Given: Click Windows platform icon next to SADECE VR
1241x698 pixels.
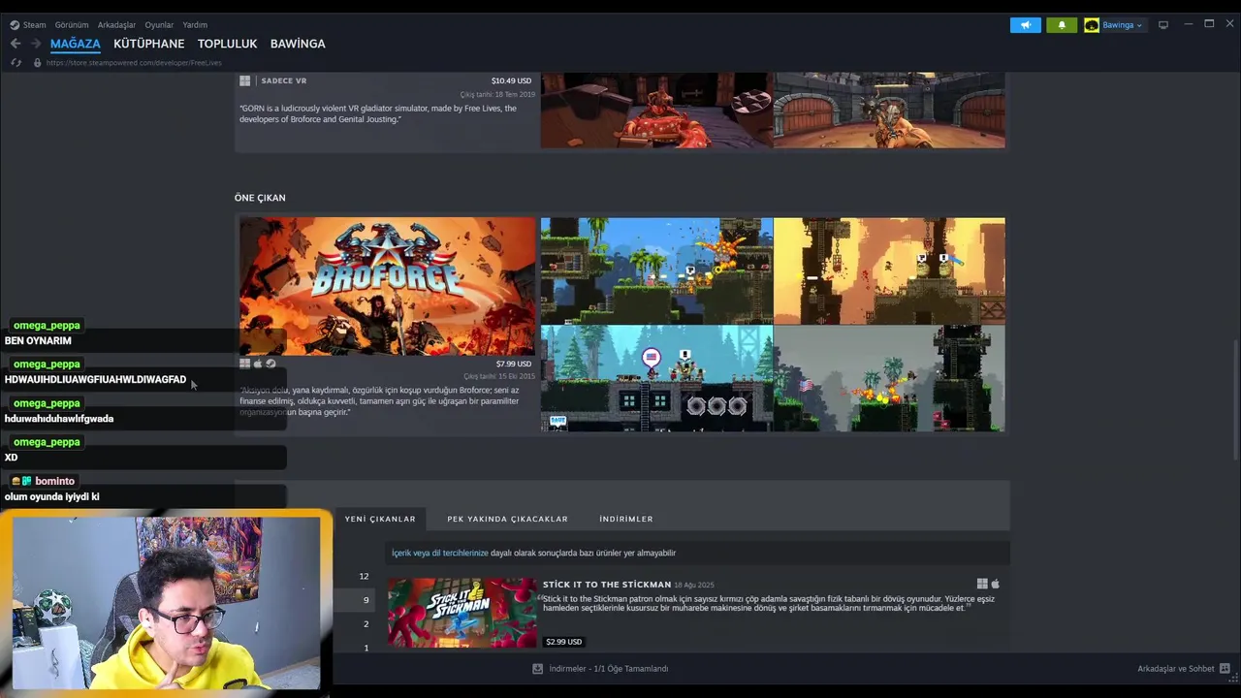Looking at the screenshot, I should (245, 80).
